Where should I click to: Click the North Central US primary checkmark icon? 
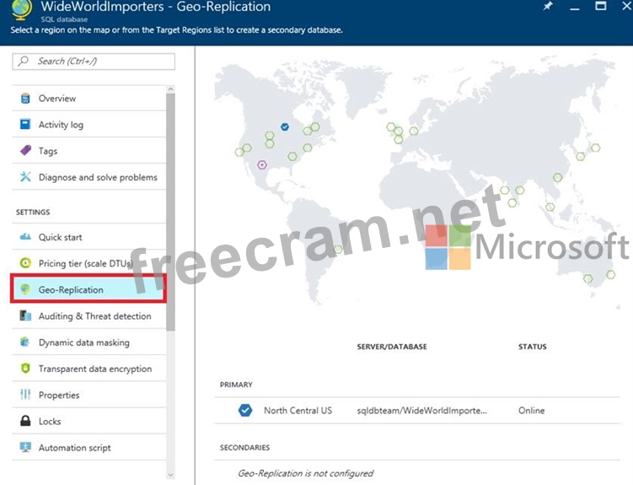coord(245,410)
